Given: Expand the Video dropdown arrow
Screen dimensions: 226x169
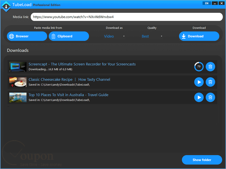Looking at the screenshot, I should pyautogui.click(x=124, y=36).
